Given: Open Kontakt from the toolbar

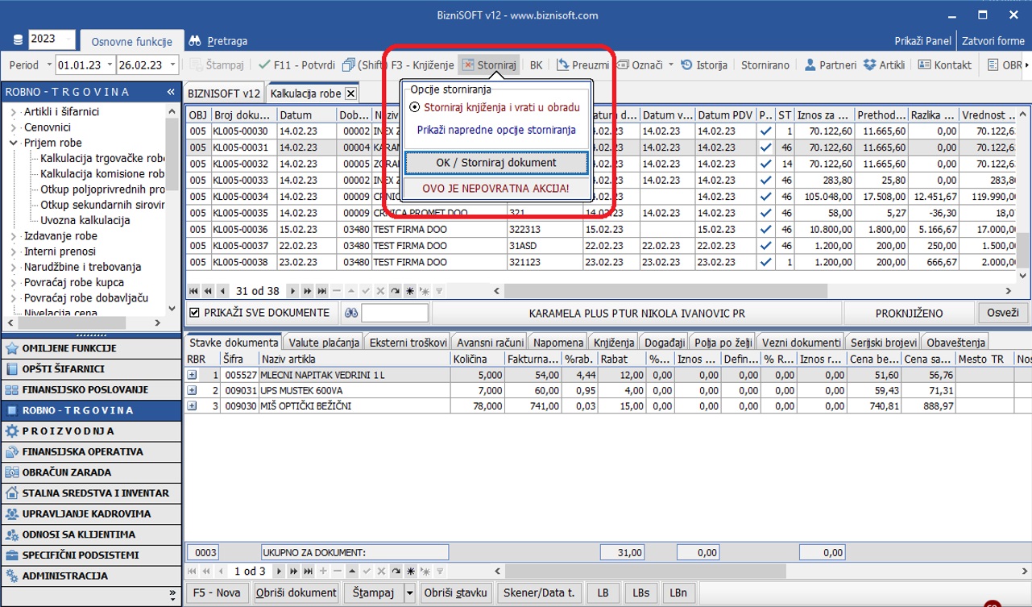Looking at the screenshot, I should tap(945, 65).
